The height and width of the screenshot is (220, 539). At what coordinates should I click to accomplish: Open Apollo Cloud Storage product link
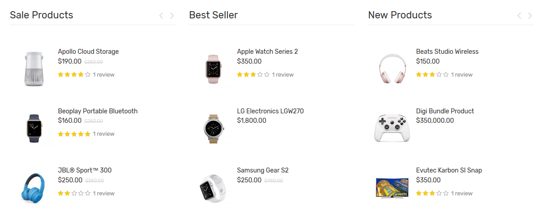[x=88, y=52]
